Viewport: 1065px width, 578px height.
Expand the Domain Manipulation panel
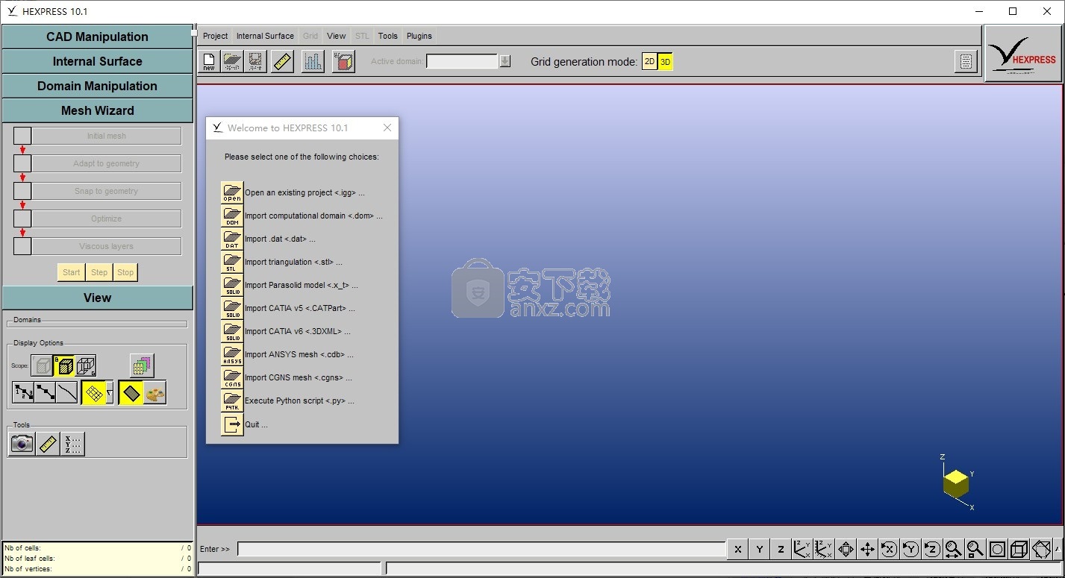pyautogui.click(x=97, y=86)
